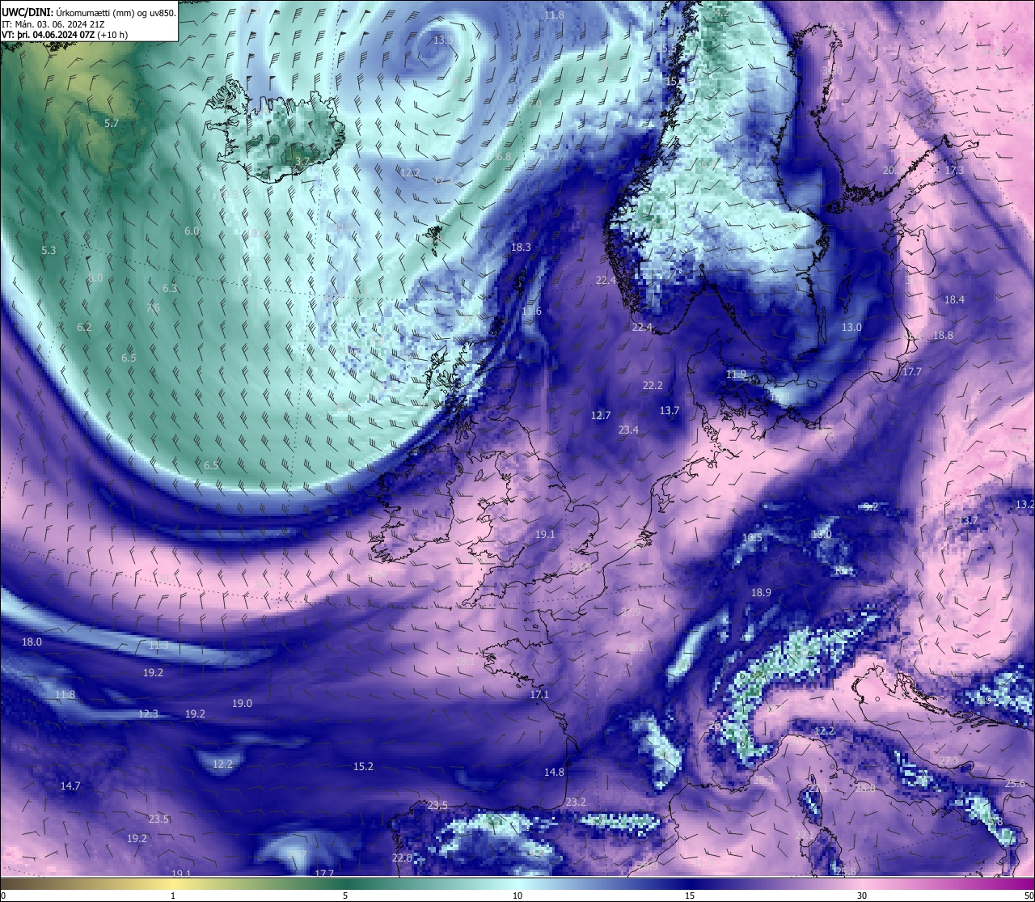Click the 22.0 value label near Spain

(x=402, y=858)
